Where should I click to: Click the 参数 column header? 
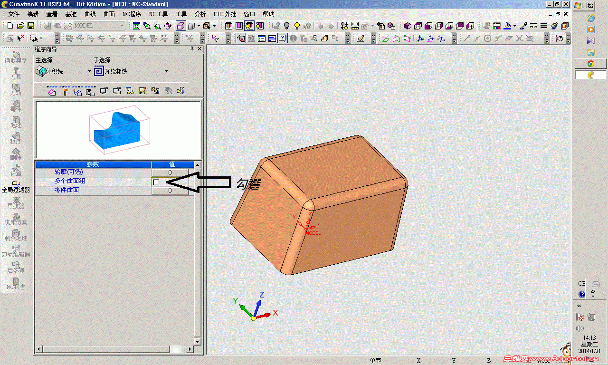tap(94, 164)
